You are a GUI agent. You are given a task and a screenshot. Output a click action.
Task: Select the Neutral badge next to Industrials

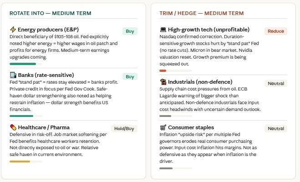pos(275,84)
